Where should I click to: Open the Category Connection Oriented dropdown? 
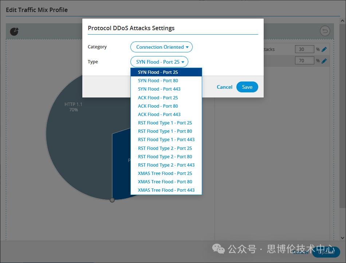161,47
